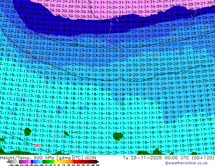215x166 pixels.
Task: Click the legend's left gray arrow end
Action: tap(8, 162)
